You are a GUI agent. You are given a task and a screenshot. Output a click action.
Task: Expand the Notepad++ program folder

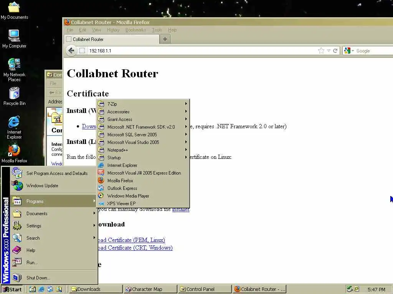coord(143,150)
